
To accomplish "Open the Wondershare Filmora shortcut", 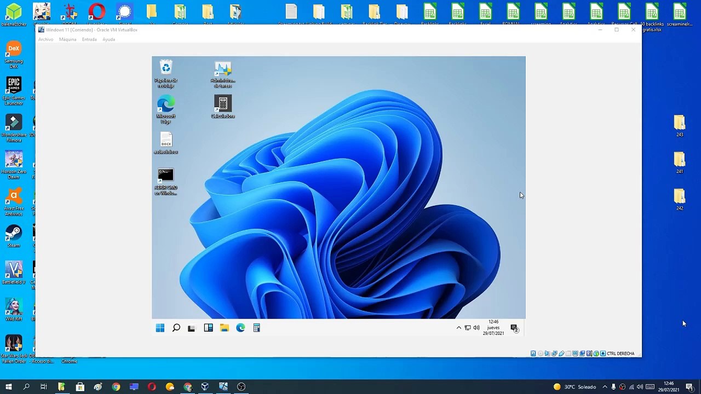I will click(14, 129).
